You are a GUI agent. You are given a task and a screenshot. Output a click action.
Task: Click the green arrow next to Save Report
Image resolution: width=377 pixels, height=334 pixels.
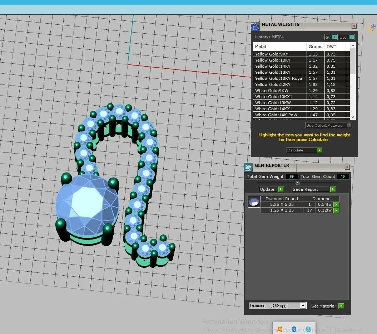point(333,189)
